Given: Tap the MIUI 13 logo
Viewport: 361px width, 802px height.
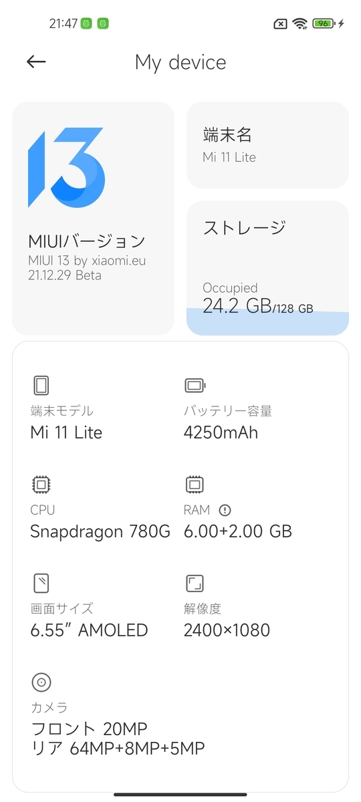Looking at the screenshot, I should pos(66,168).
